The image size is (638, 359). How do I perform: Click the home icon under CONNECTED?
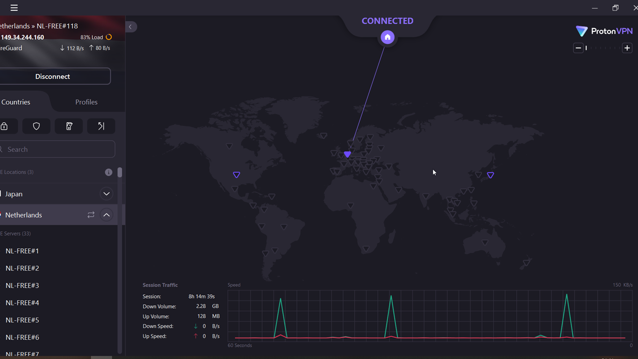coord(387,37)
